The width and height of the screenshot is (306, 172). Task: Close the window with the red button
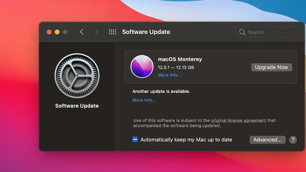click(x=49, y=32)
